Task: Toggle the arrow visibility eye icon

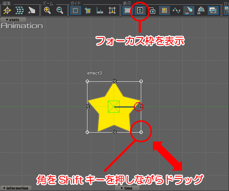Action: (189, 10)
